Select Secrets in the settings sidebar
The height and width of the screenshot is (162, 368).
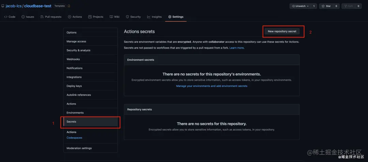tap(72, 122)
